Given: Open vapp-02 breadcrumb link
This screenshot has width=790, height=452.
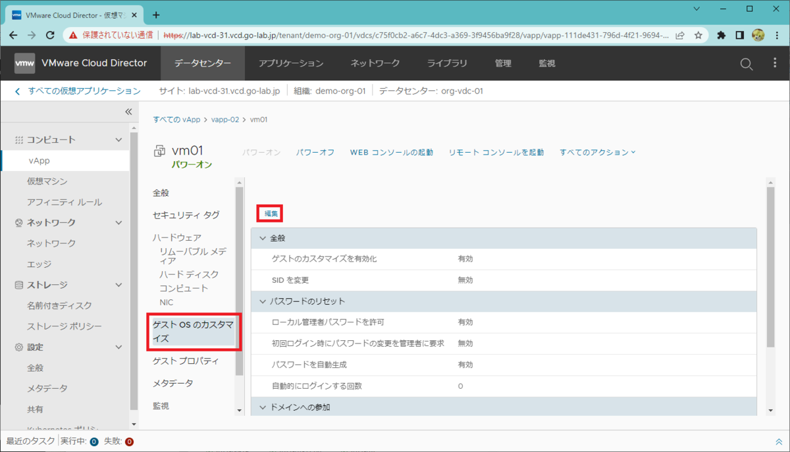Looking at the screenshot, I should 225,120.
